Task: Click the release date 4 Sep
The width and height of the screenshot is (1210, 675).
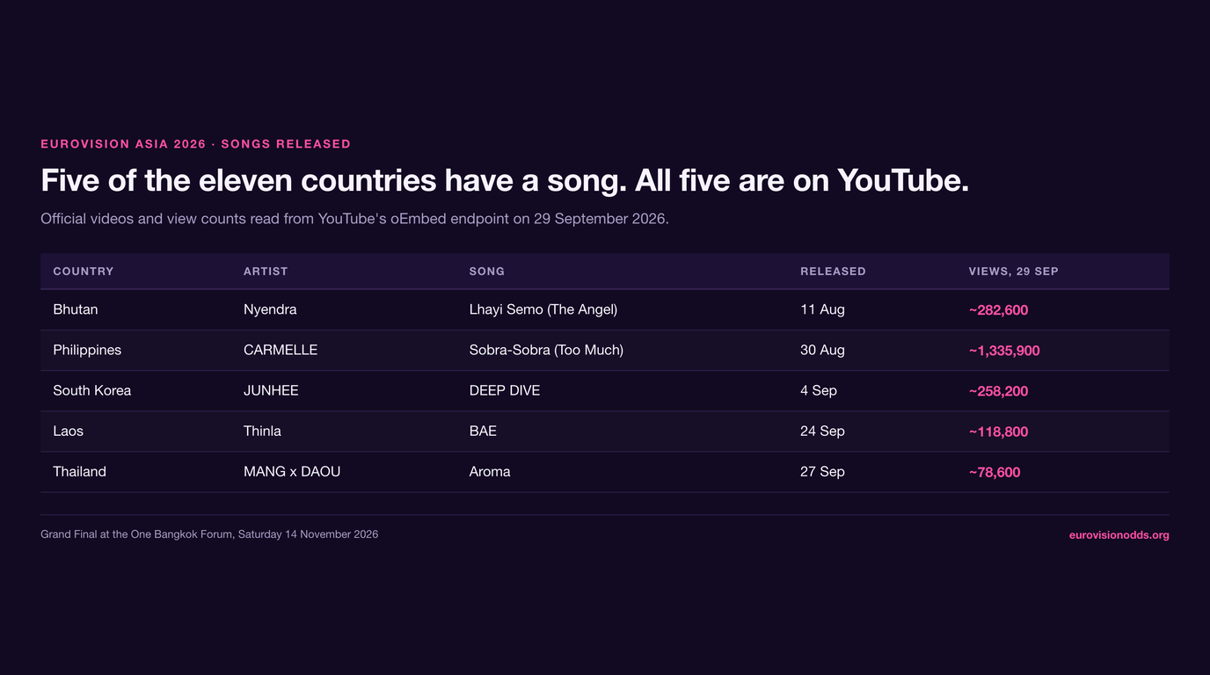Action: pyautogui.click(x=819, y=390)
